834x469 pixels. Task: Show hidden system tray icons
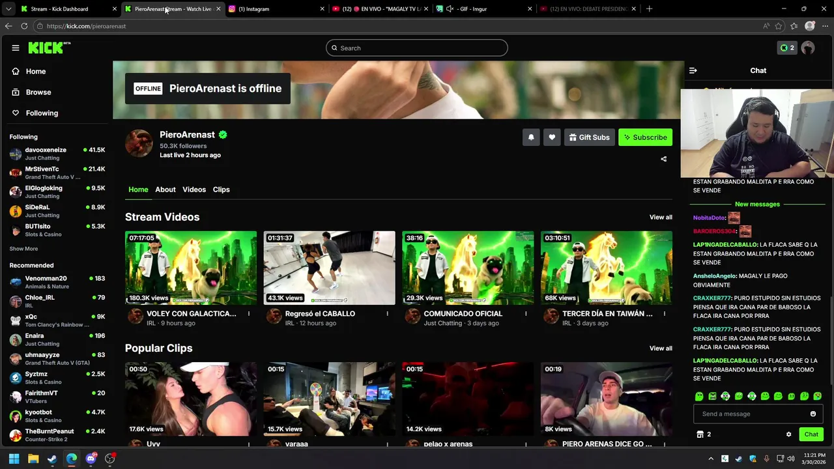(x=711, y=459)
